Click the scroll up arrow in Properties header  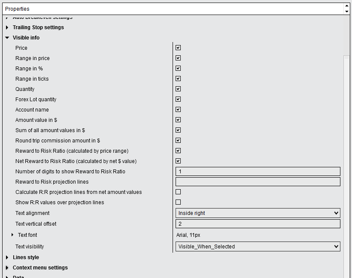[346, 6]
